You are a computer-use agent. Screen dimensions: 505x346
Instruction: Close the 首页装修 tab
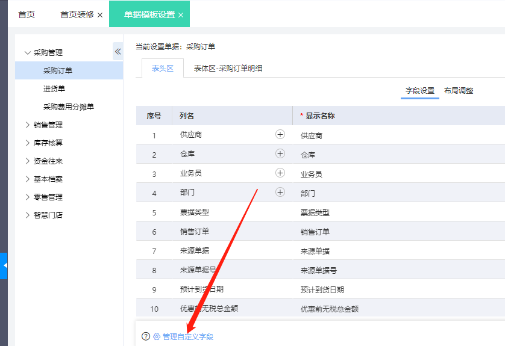100,15
